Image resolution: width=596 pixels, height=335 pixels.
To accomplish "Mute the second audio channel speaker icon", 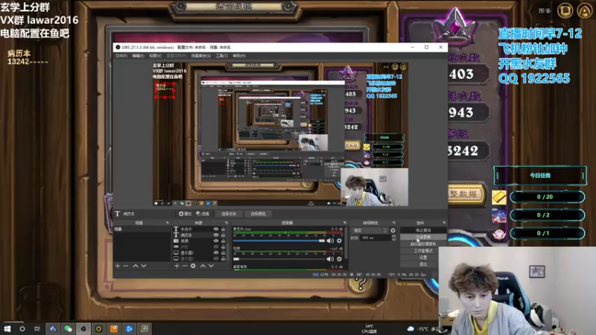I will pyautogui.click(x=330, y=259).
